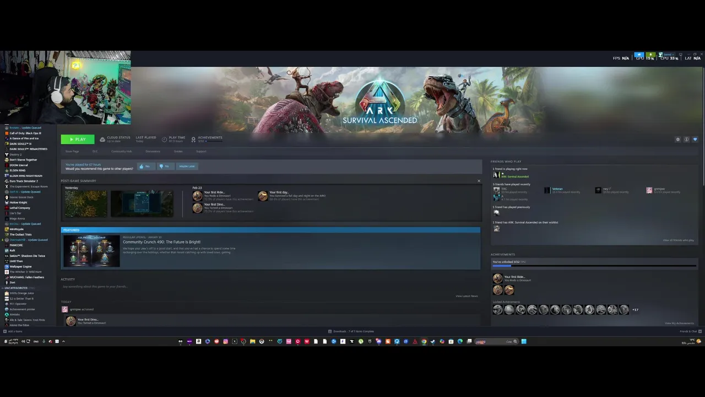Open the Community Crunch 490 news thumbnail
This screenshot has width=705, height=397.
(91, 251)
